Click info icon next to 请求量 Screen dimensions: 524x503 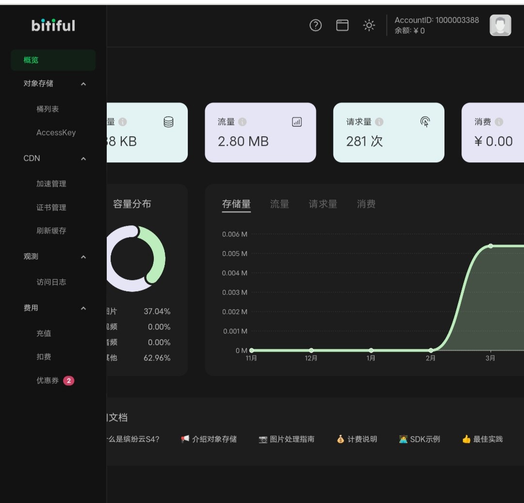click(379, 122)
